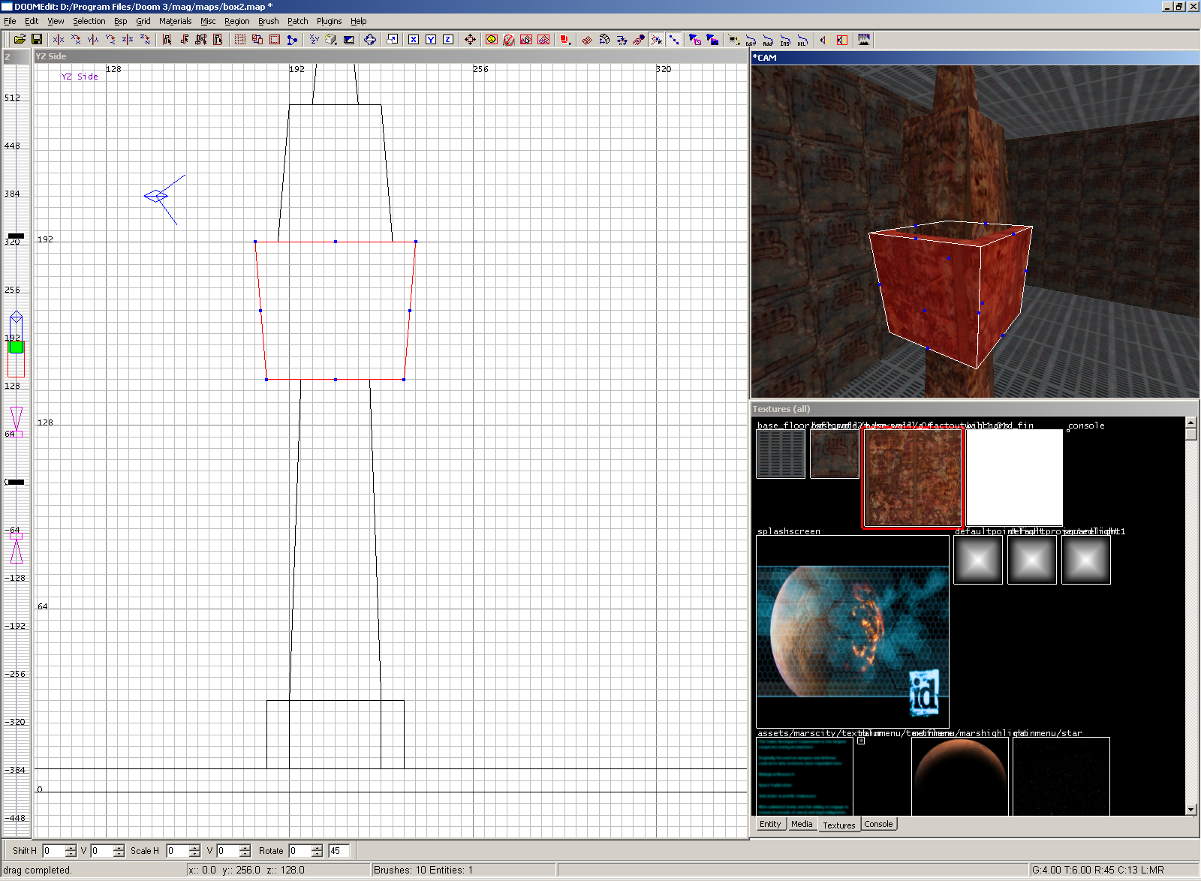This screenshot has height=881, width=1201.
Task: Click the free rotate toolbar icon
Action: [x=370, y=40]
